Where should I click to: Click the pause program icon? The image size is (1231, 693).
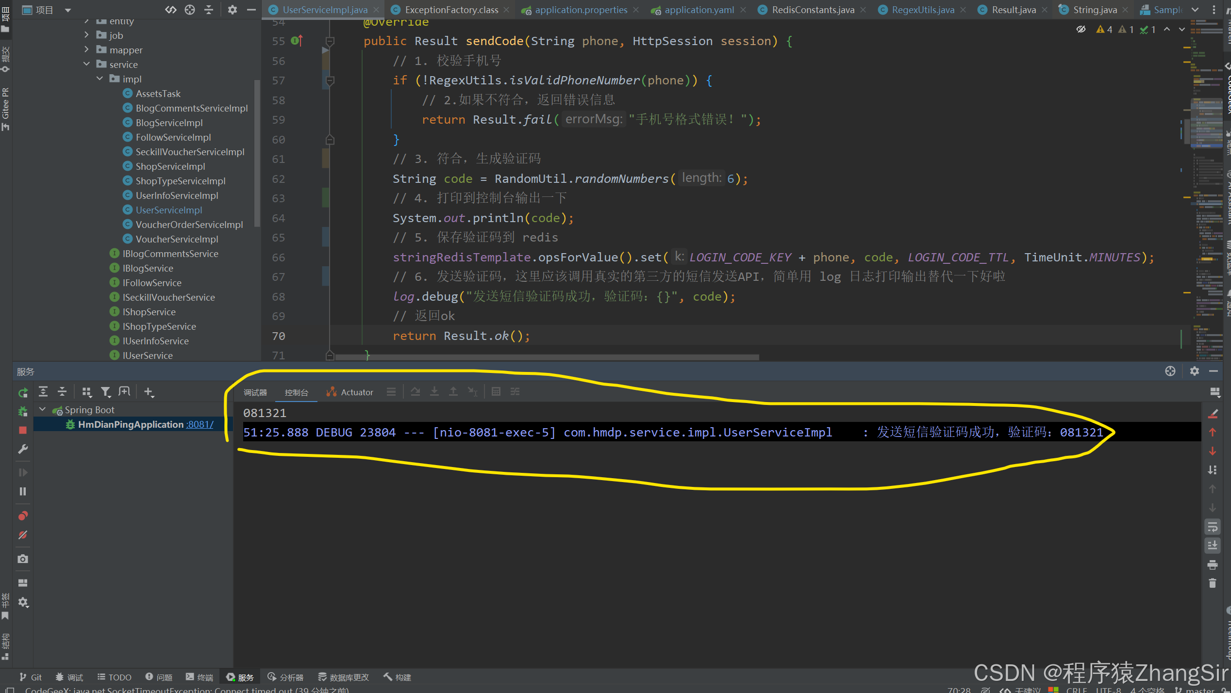coord(23,491)
